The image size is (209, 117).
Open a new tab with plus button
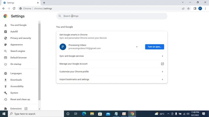coord(44,3)
